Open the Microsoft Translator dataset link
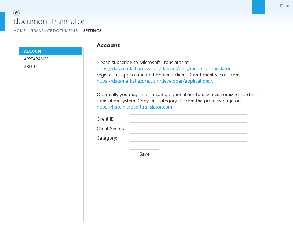Screen dimensions: 293x234 [164, 68]
